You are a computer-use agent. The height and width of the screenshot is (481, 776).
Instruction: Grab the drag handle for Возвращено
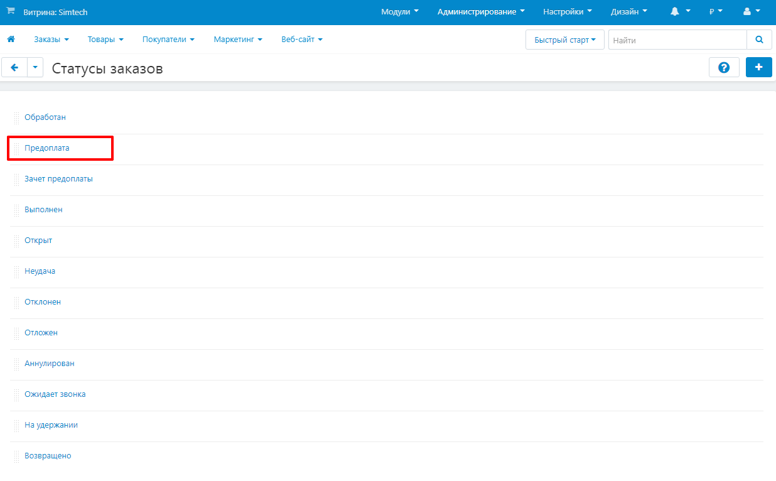click(x=17, y=457)
